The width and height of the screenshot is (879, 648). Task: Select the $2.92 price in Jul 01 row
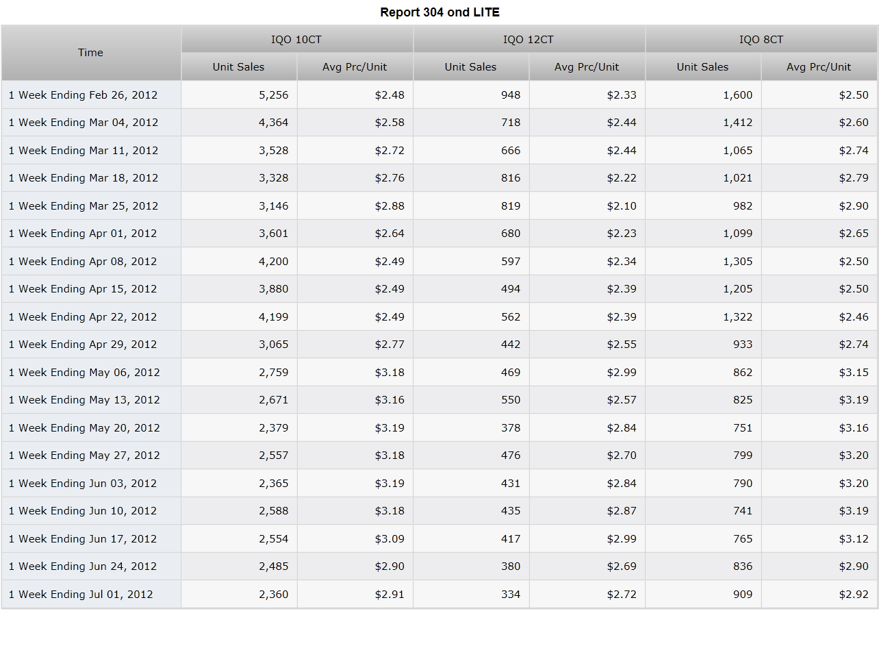[x=819, y=595]
